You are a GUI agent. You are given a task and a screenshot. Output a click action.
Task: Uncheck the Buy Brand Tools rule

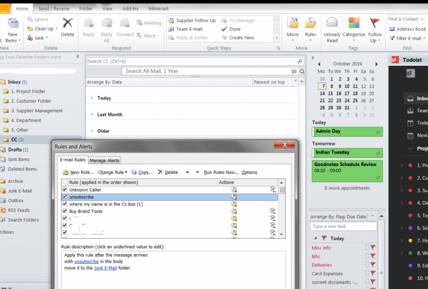[65, 211]
